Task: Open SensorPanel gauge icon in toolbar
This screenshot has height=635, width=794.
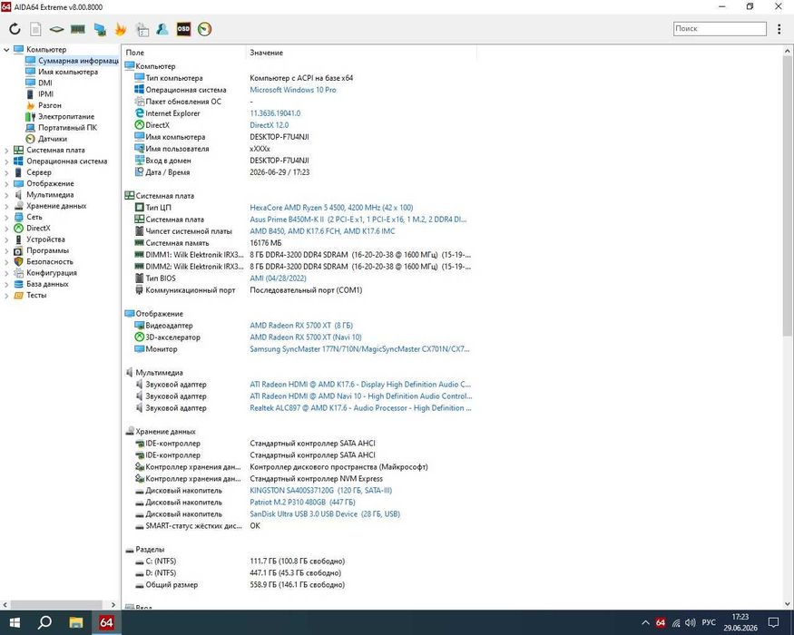Action: point(204,29)
